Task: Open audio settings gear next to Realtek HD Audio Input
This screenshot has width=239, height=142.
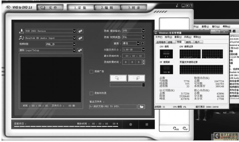Action: tap(80, 38)
